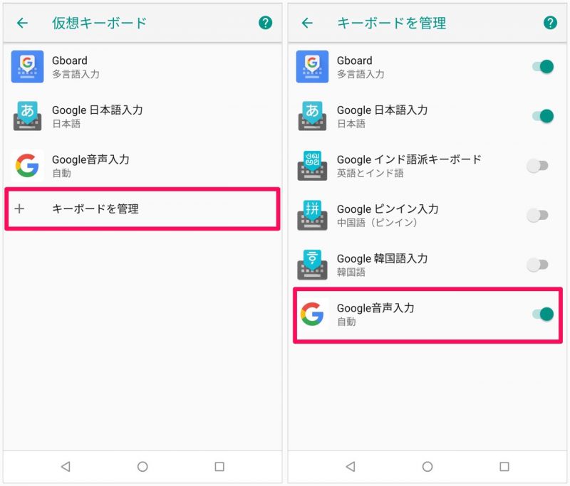Tap Android home button on right phone
Screen dimensions: 570x486
coord(427,466)
